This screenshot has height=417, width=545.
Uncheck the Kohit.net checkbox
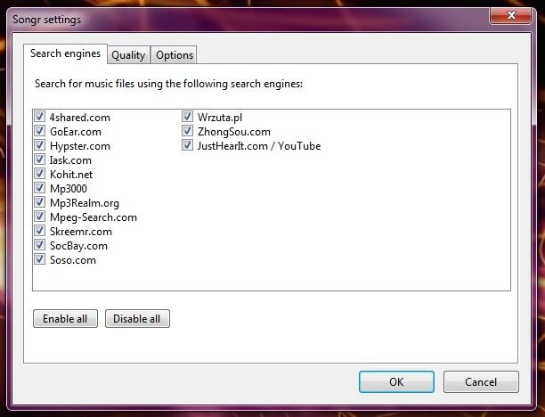pos(39,174)
